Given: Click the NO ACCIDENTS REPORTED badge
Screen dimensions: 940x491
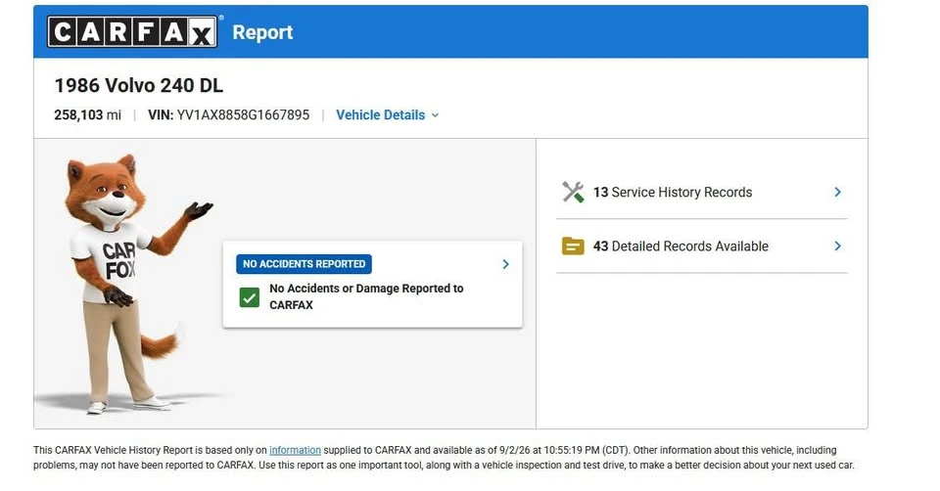Looking at the screenshot, I should pyautogui.click(x=304, y=264).
